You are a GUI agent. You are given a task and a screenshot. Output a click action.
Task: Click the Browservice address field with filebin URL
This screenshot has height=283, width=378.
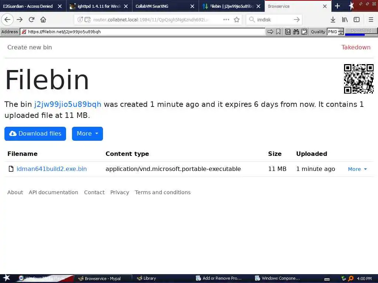click(x=143, y=32)
